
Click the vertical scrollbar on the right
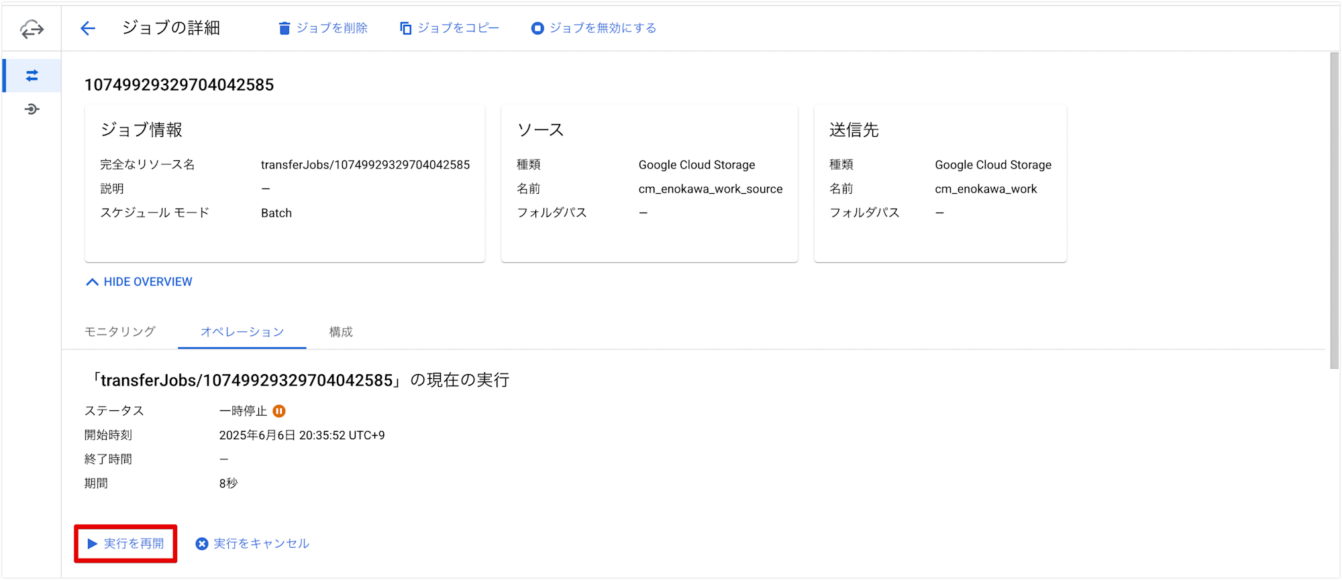1334,211
